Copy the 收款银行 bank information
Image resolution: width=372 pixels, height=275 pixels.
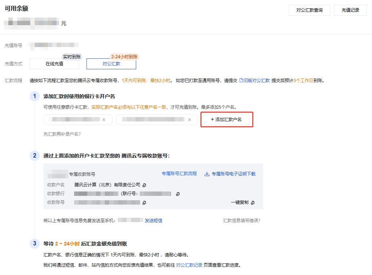point(178,194)
